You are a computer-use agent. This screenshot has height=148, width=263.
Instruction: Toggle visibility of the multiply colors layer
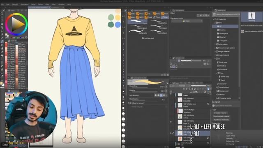click(171, 116)
